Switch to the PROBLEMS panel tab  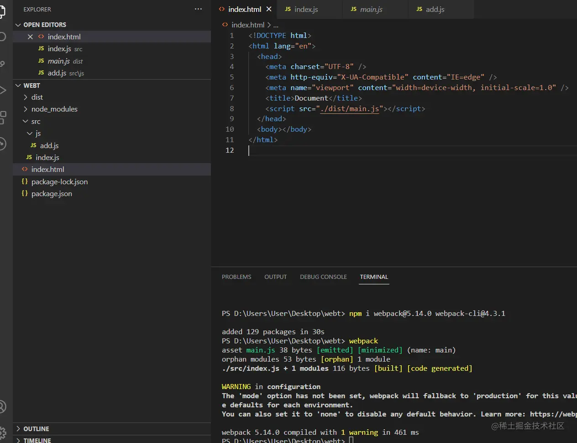(x=236, y=277)
